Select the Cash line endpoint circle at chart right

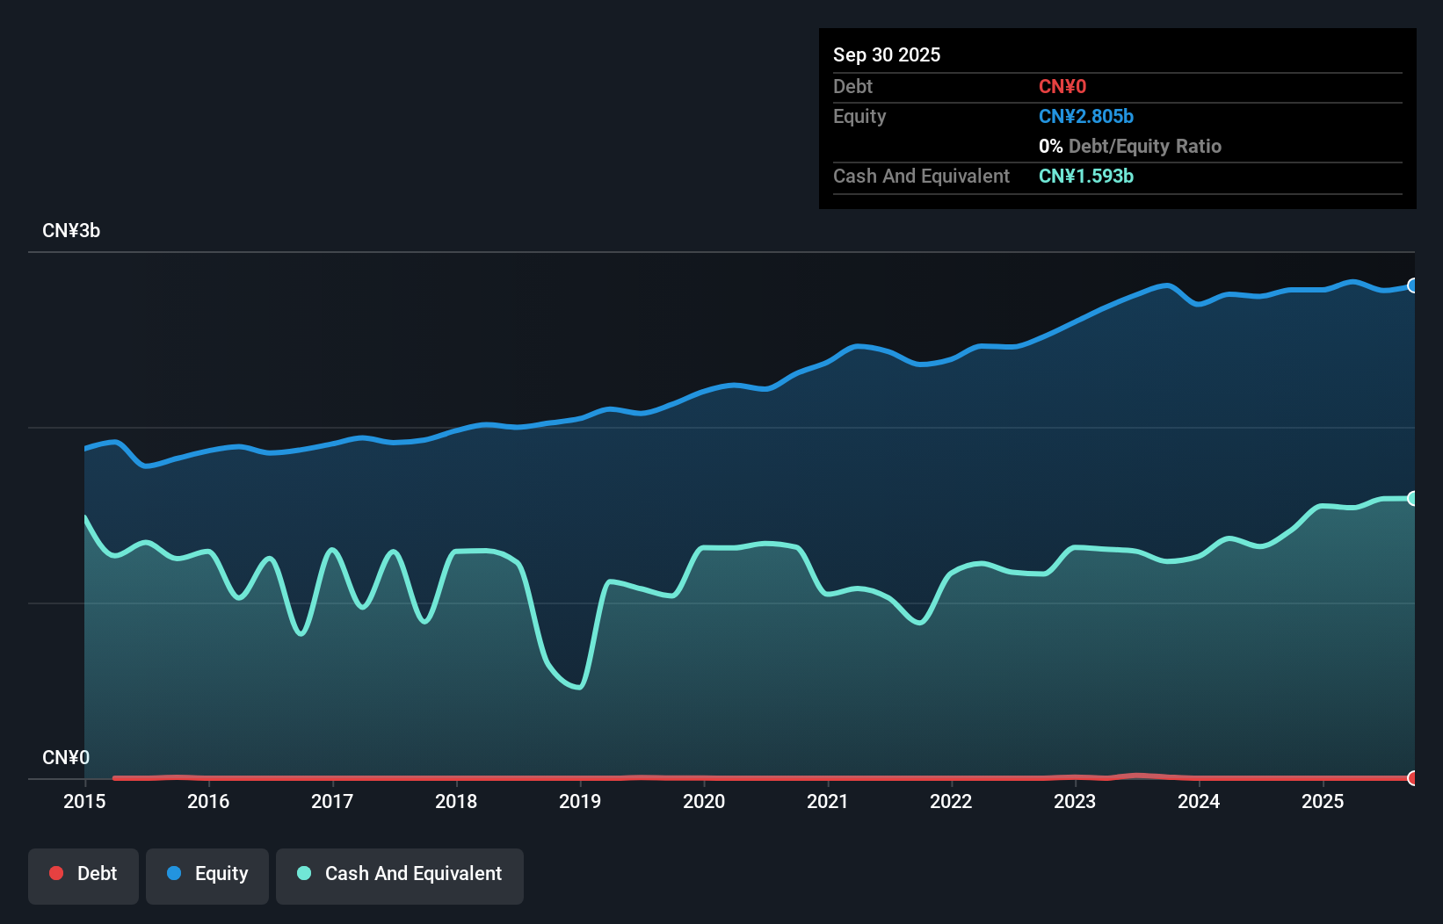(x=1412, y=498)
